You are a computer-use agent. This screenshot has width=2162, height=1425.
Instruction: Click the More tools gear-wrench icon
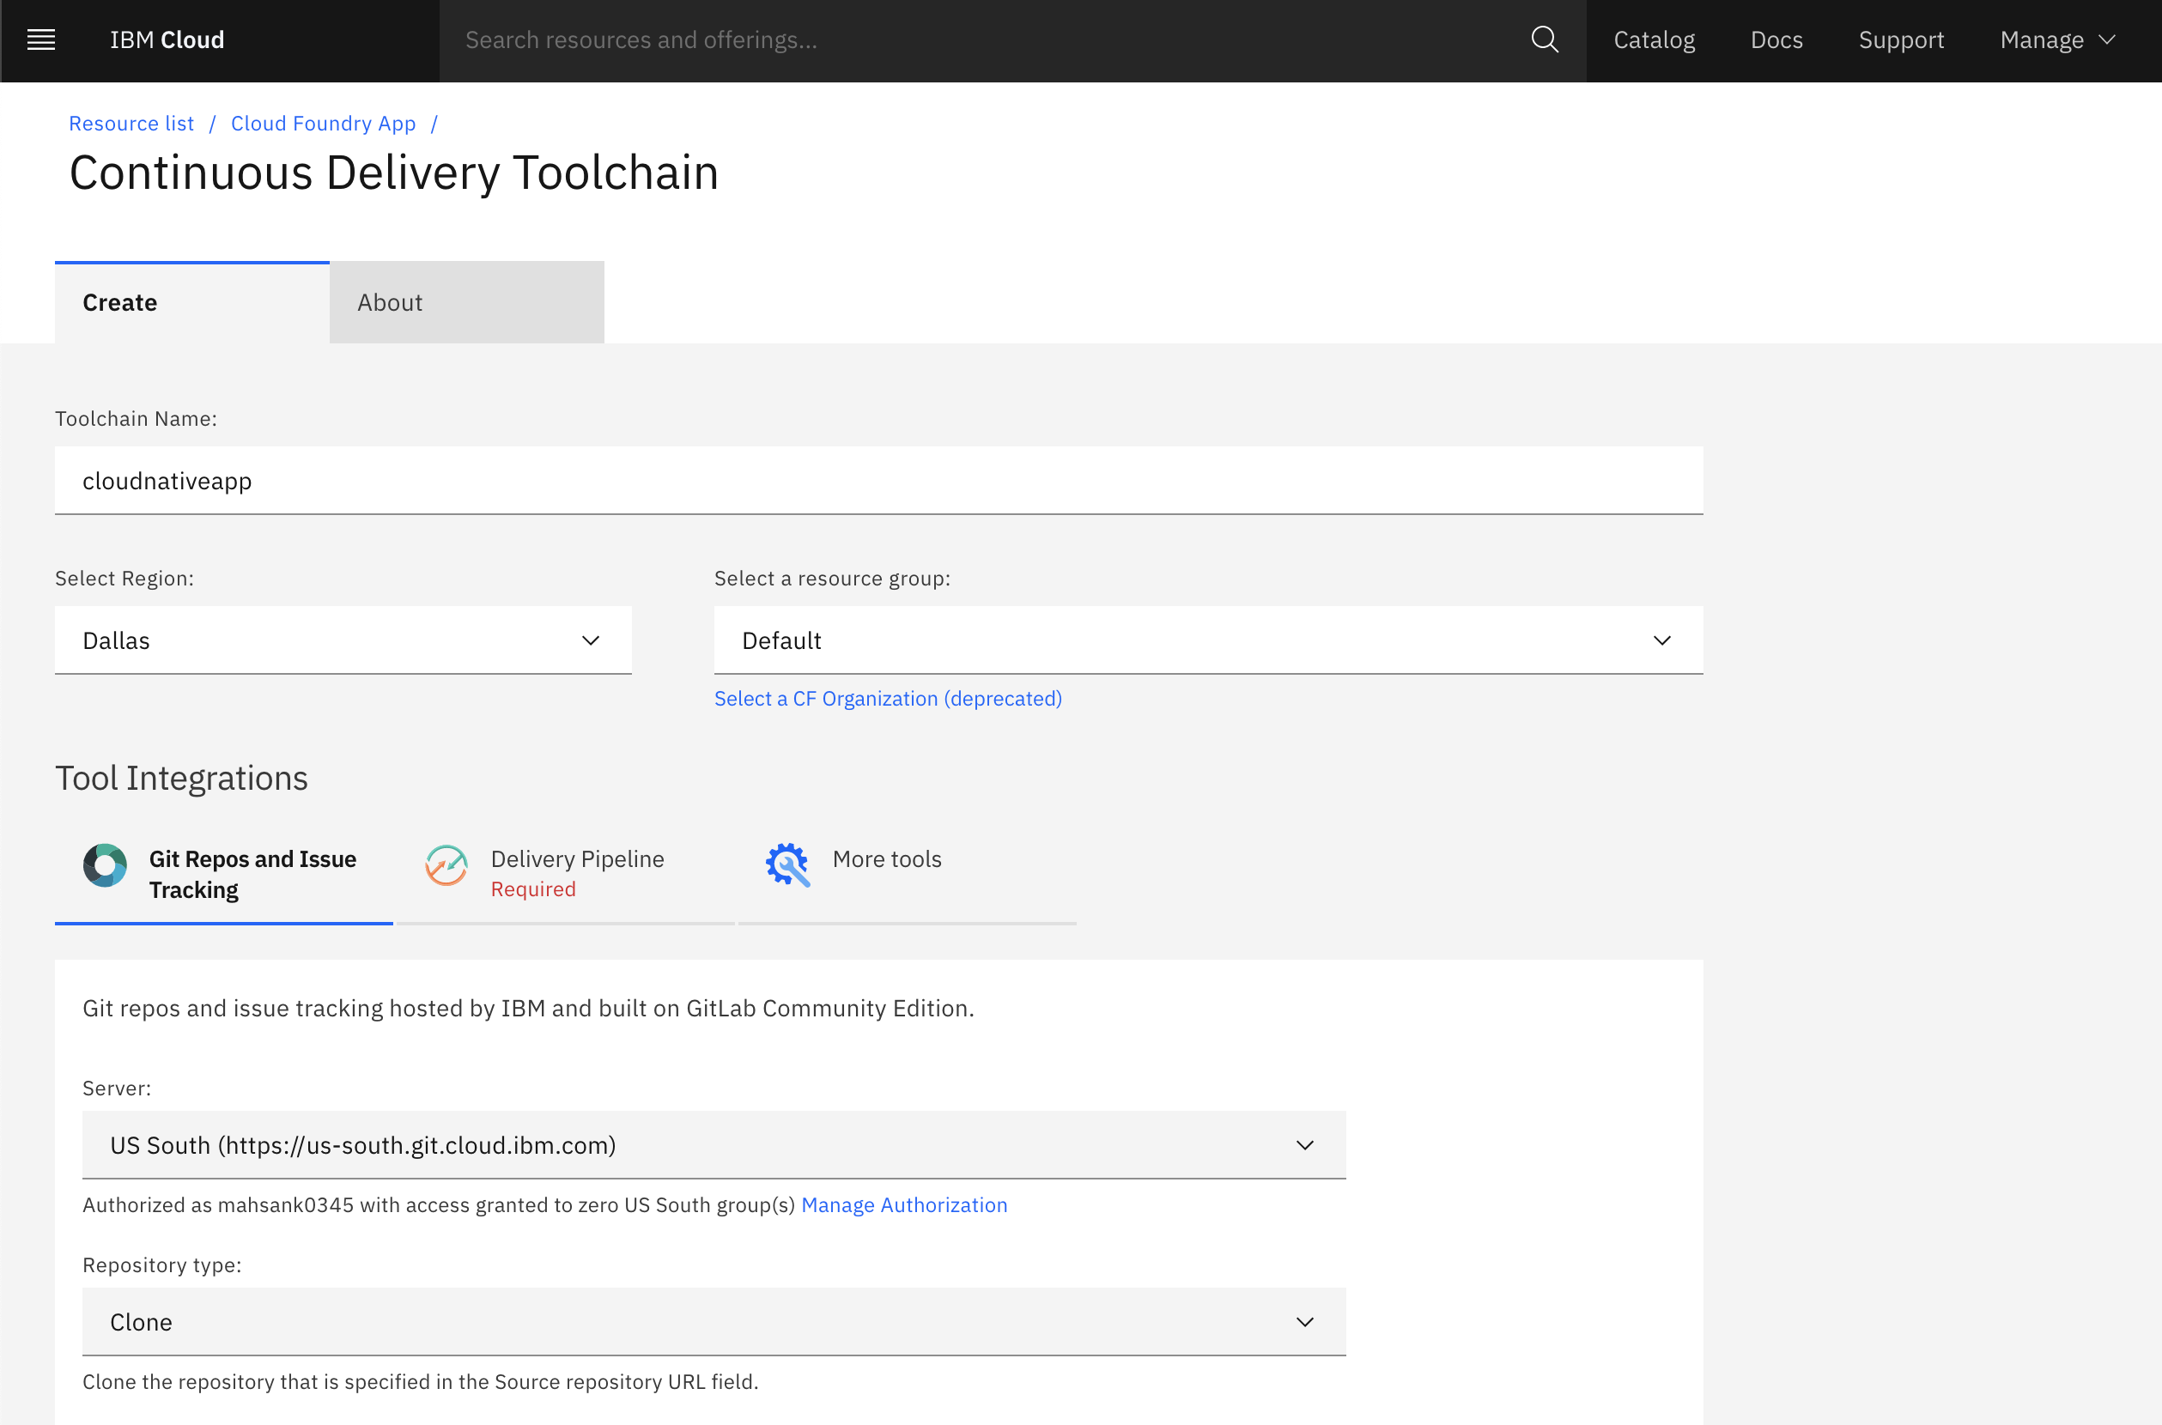pos(787,865)
